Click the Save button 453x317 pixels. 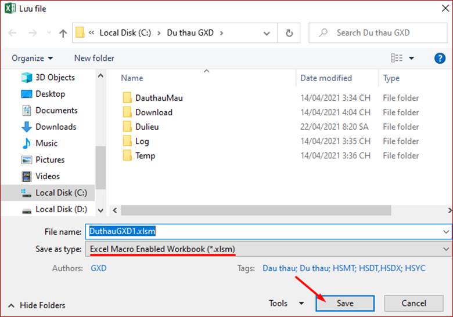click(x=345, y=303)
